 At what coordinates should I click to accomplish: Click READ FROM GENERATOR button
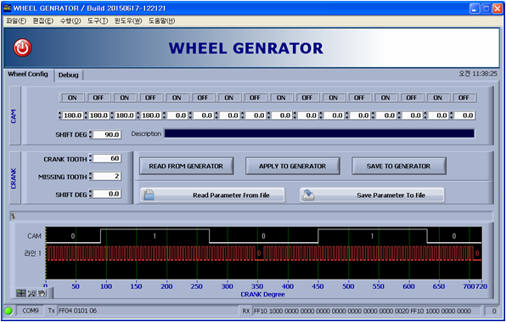click(186, 166)
